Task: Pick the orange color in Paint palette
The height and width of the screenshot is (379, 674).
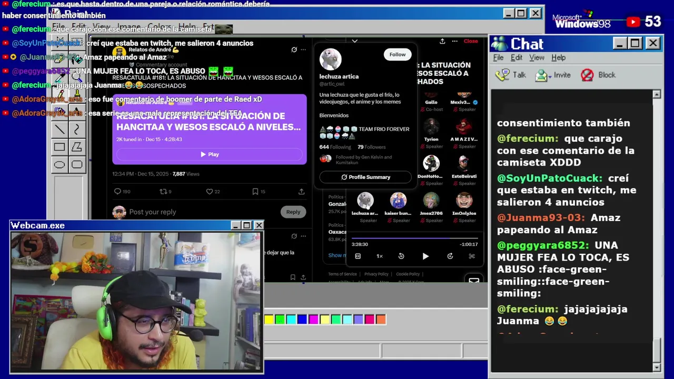Action: (381, 319)
